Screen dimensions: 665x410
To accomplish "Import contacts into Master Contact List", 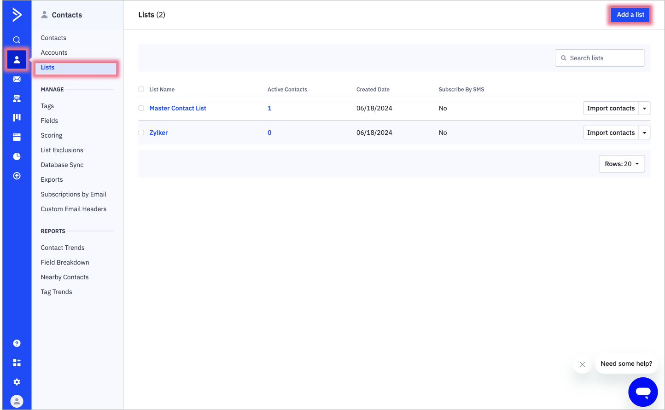I will tap(611, 108).
